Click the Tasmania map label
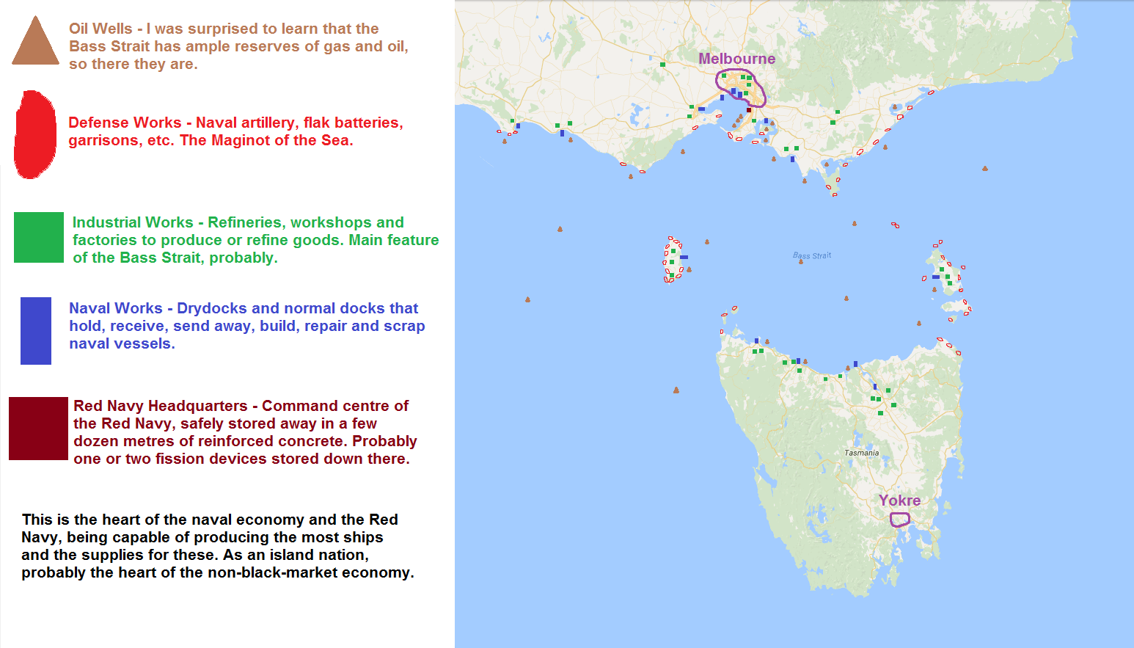The image size is (1134, 648). tap(861, 453)
